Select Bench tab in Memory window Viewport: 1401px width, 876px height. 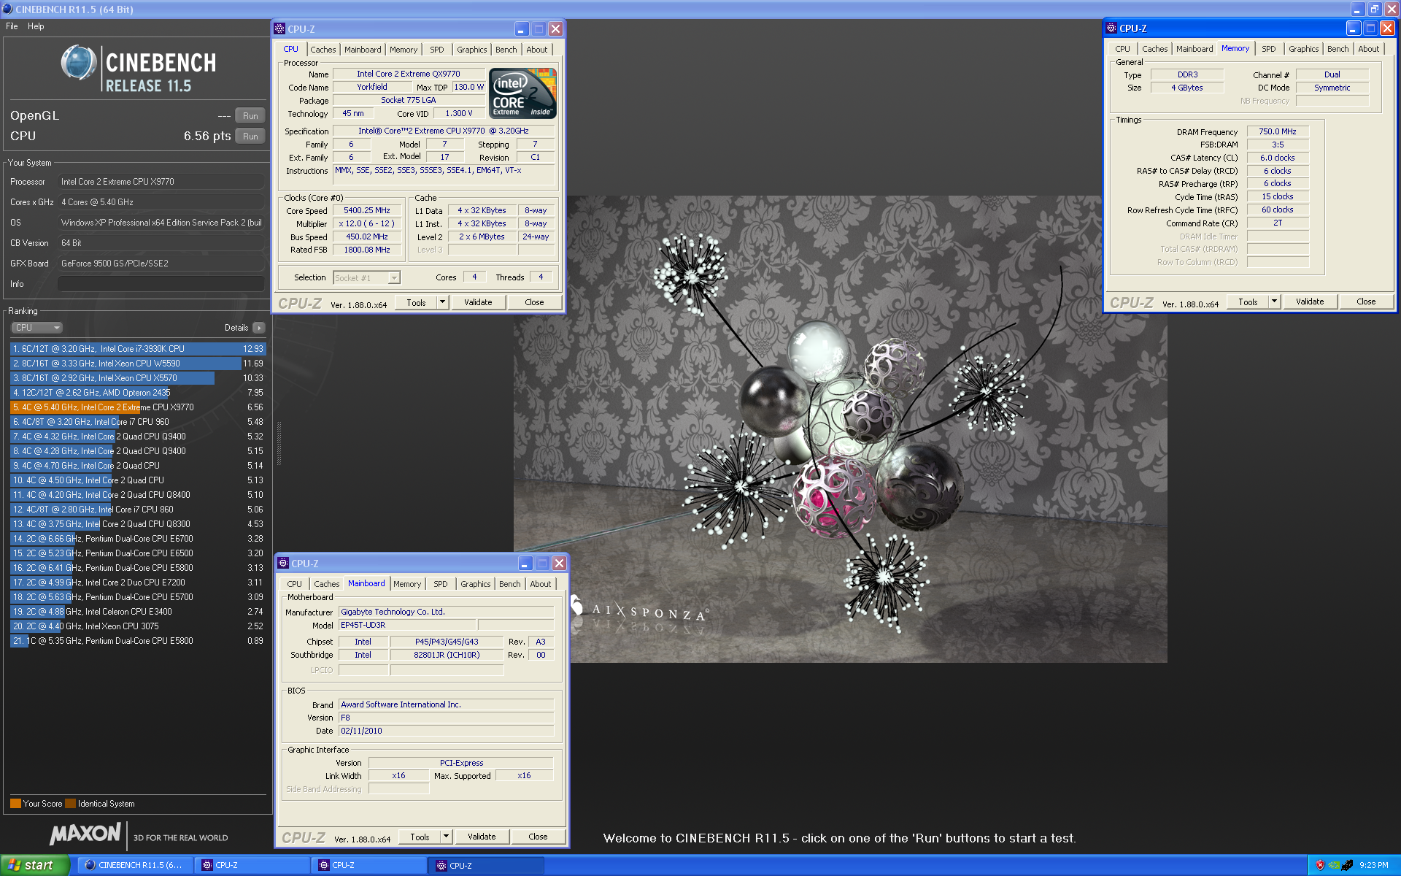[x=1338, y=49]
